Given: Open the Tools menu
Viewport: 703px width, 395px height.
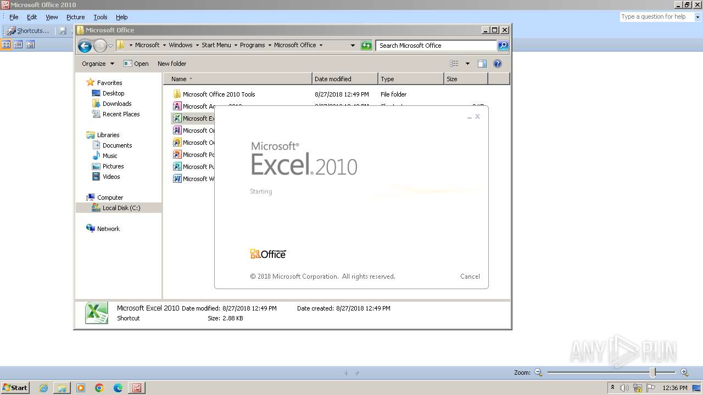Looking at the screenshot, I should (101, 17).
